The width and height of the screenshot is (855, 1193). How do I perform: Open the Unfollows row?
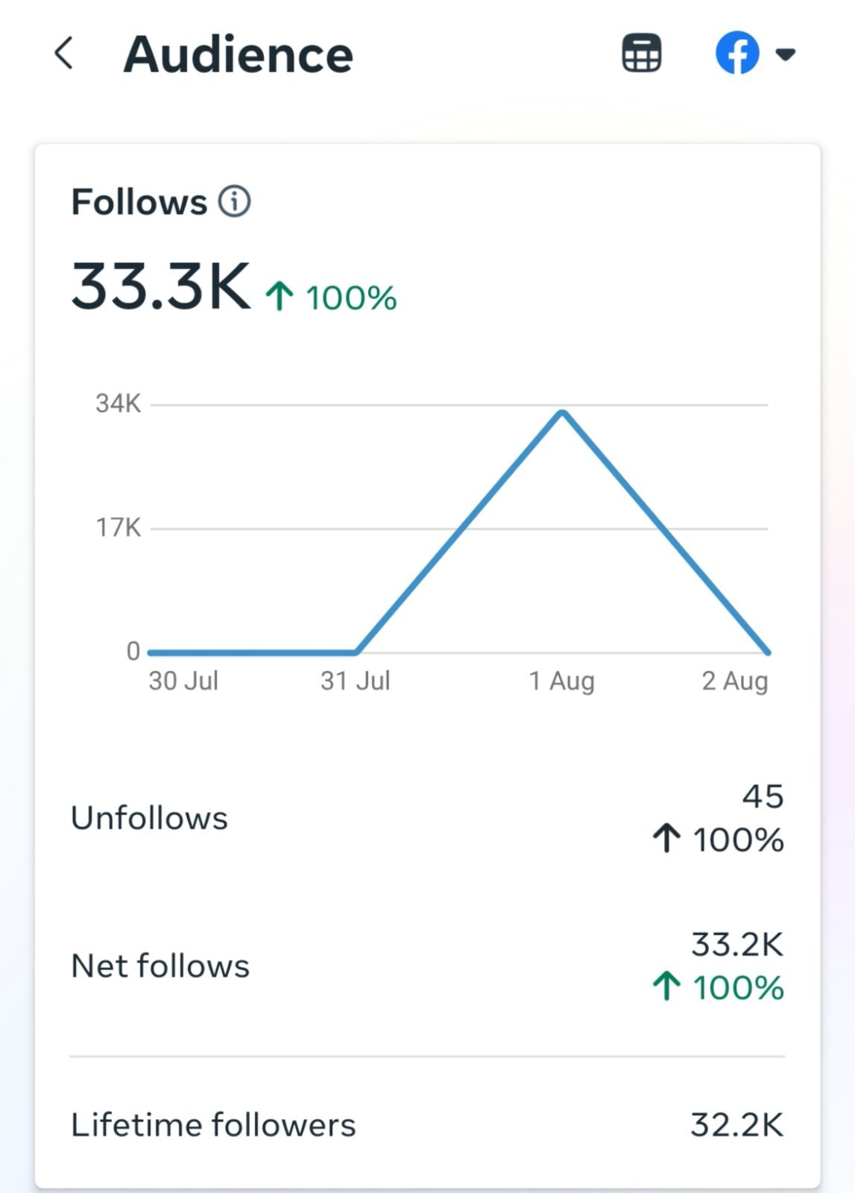pyautogui.click(x=427, y=818)
